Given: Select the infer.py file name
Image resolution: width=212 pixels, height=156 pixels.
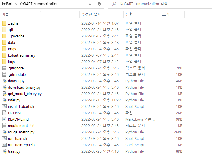Looking at the screenshot, I should 14,100.
